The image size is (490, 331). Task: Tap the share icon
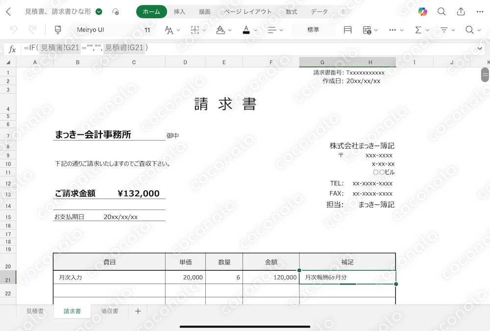tap(461, 12)
